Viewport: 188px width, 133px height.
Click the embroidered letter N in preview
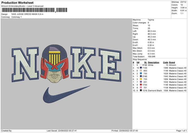pos(25,64)
